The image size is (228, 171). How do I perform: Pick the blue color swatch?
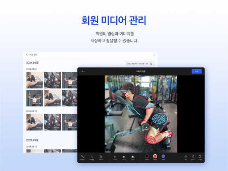click(x=163, y=156)
